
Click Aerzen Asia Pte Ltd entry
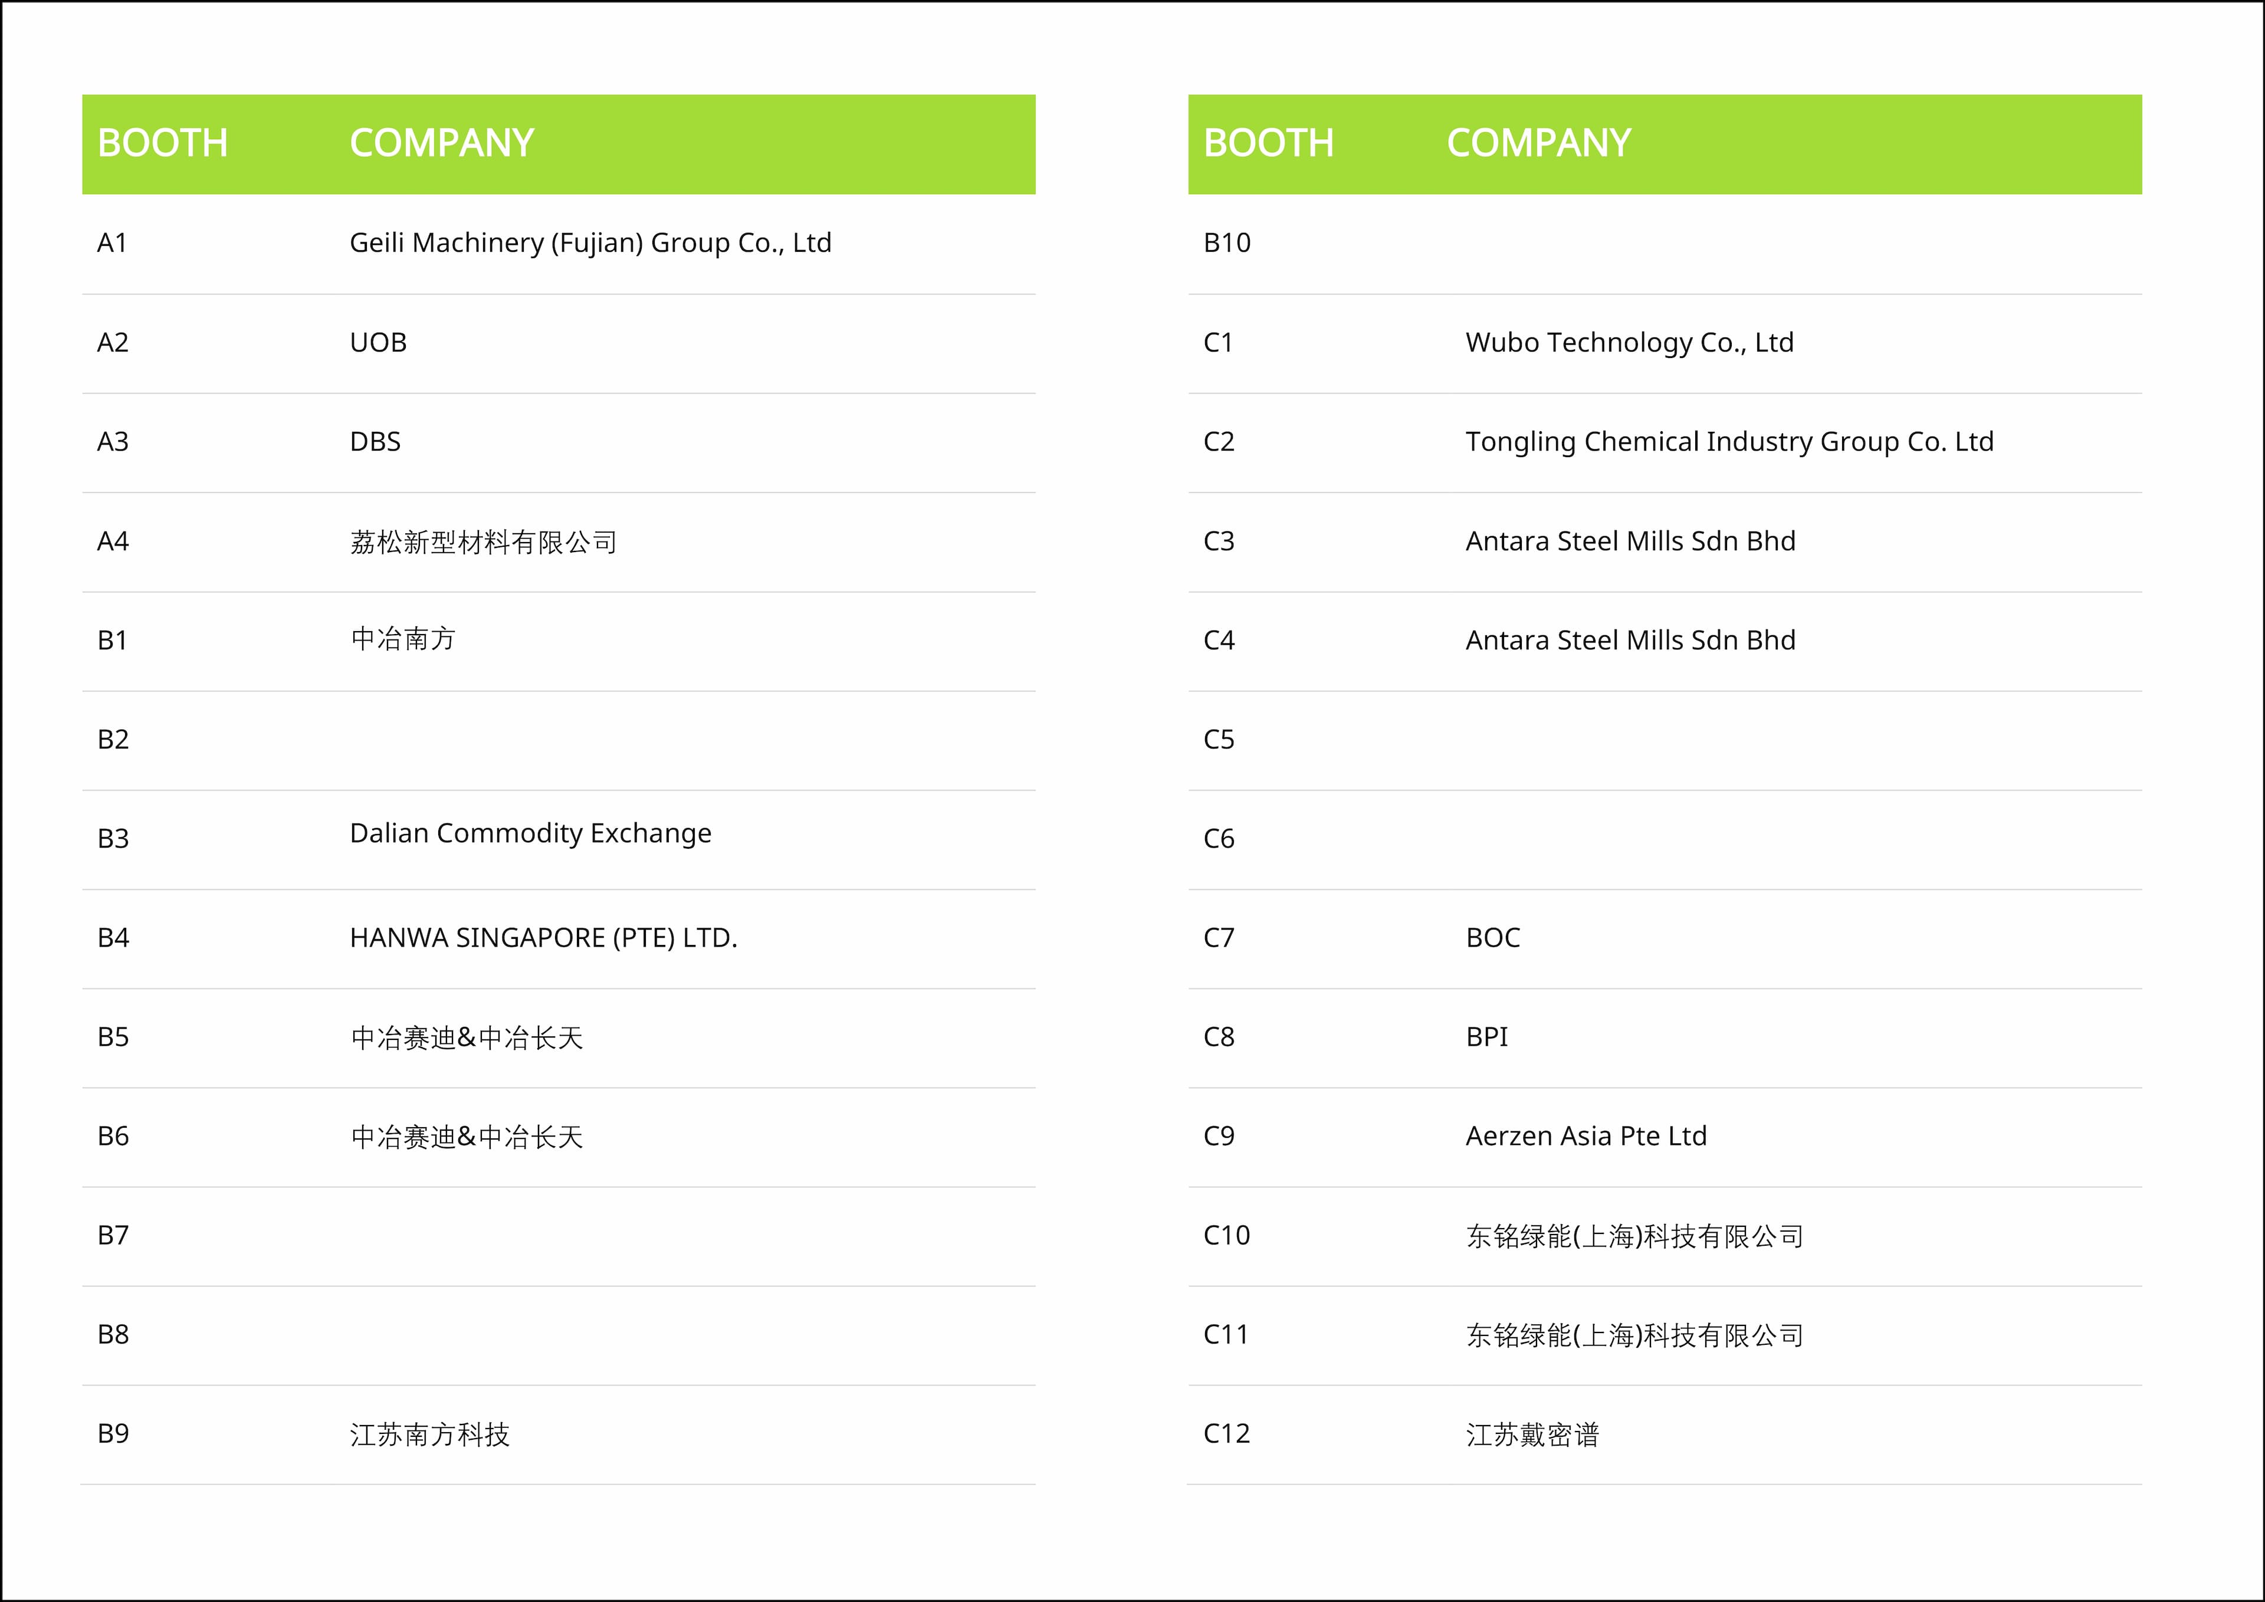1586,1135
